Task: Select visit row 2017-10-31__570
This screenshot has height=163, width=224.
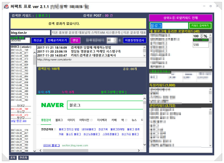Action: [x=19, y=130]
